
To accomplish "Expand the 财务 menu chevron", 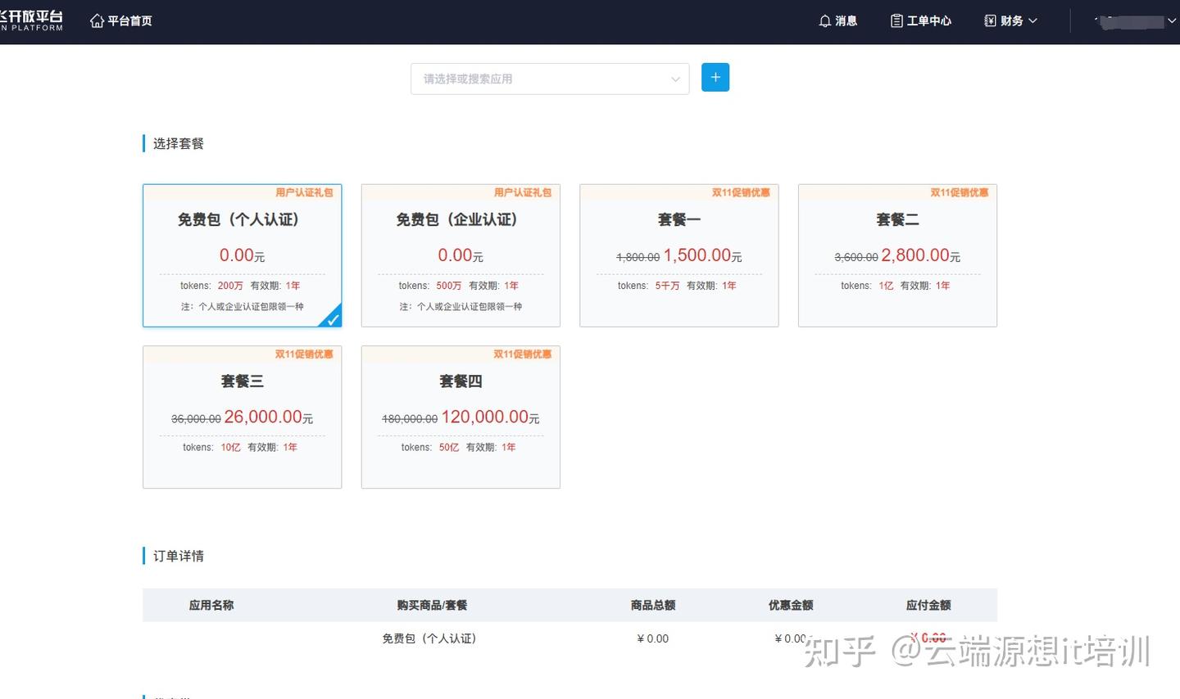I will tap(1032, 21).
